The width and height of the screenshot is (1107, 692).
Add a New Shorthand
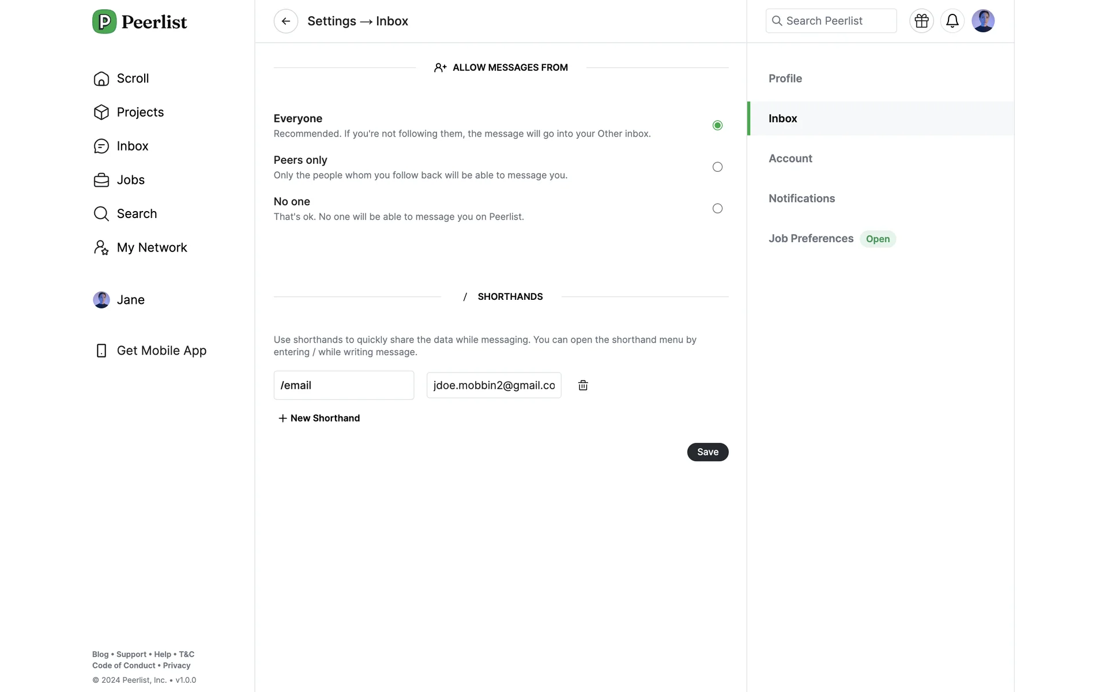[x=319, y=418]
